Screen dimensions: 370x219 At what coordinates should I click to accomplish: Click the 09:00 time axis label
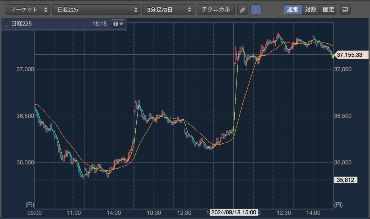(x=35, y=212)
